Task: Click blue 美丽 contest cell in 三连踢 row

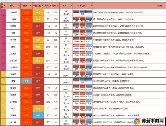Action: click(38, 115)
